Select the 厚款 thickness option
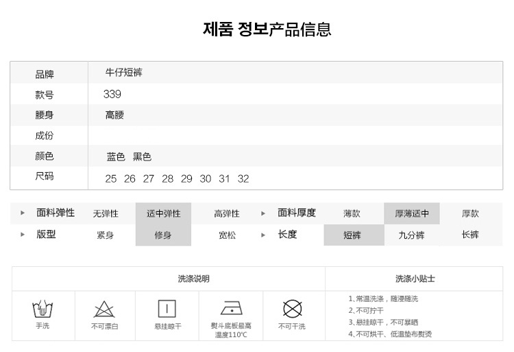 click(470, 214)
